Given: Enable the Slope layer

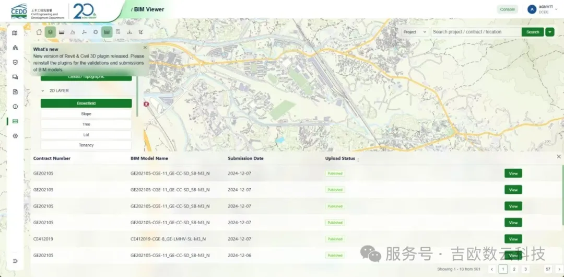Looking at the screenshot, I should pos(86,114).
